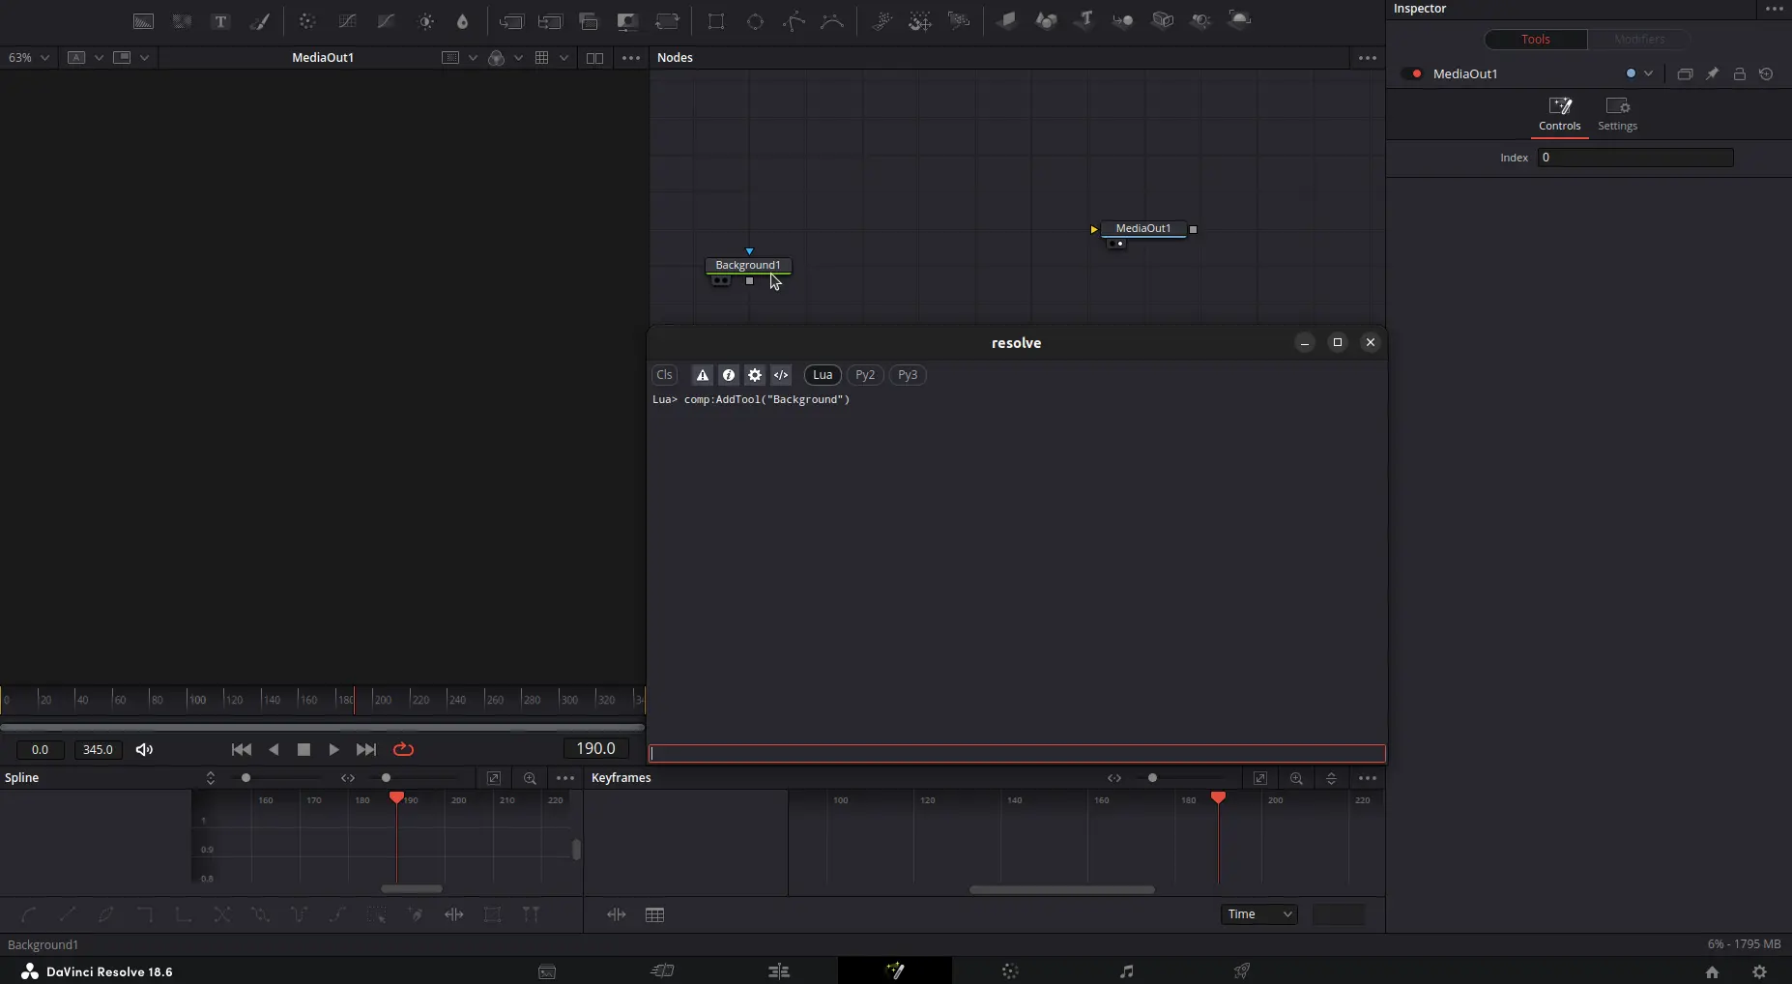Show errors filter in console
The height and width of the screenshot is (984, 1792).
pyautogui.click(x=703, y=375)
